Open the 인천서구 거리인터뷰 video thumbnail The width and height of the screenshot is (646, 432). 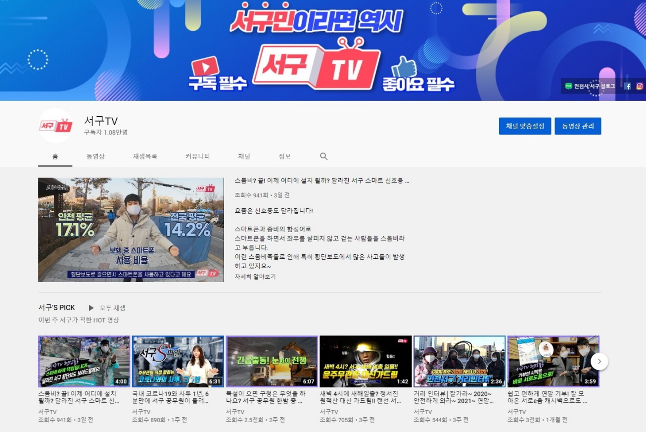coord(459,361)
